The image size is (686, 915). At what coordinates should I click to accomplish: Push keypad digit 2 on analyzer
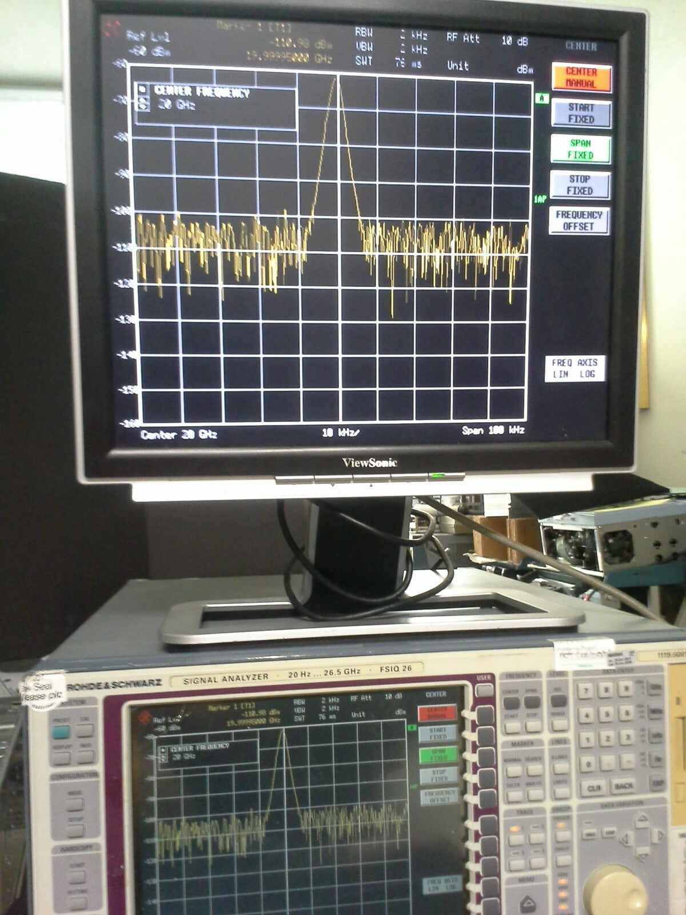click(x=607, y=738)
